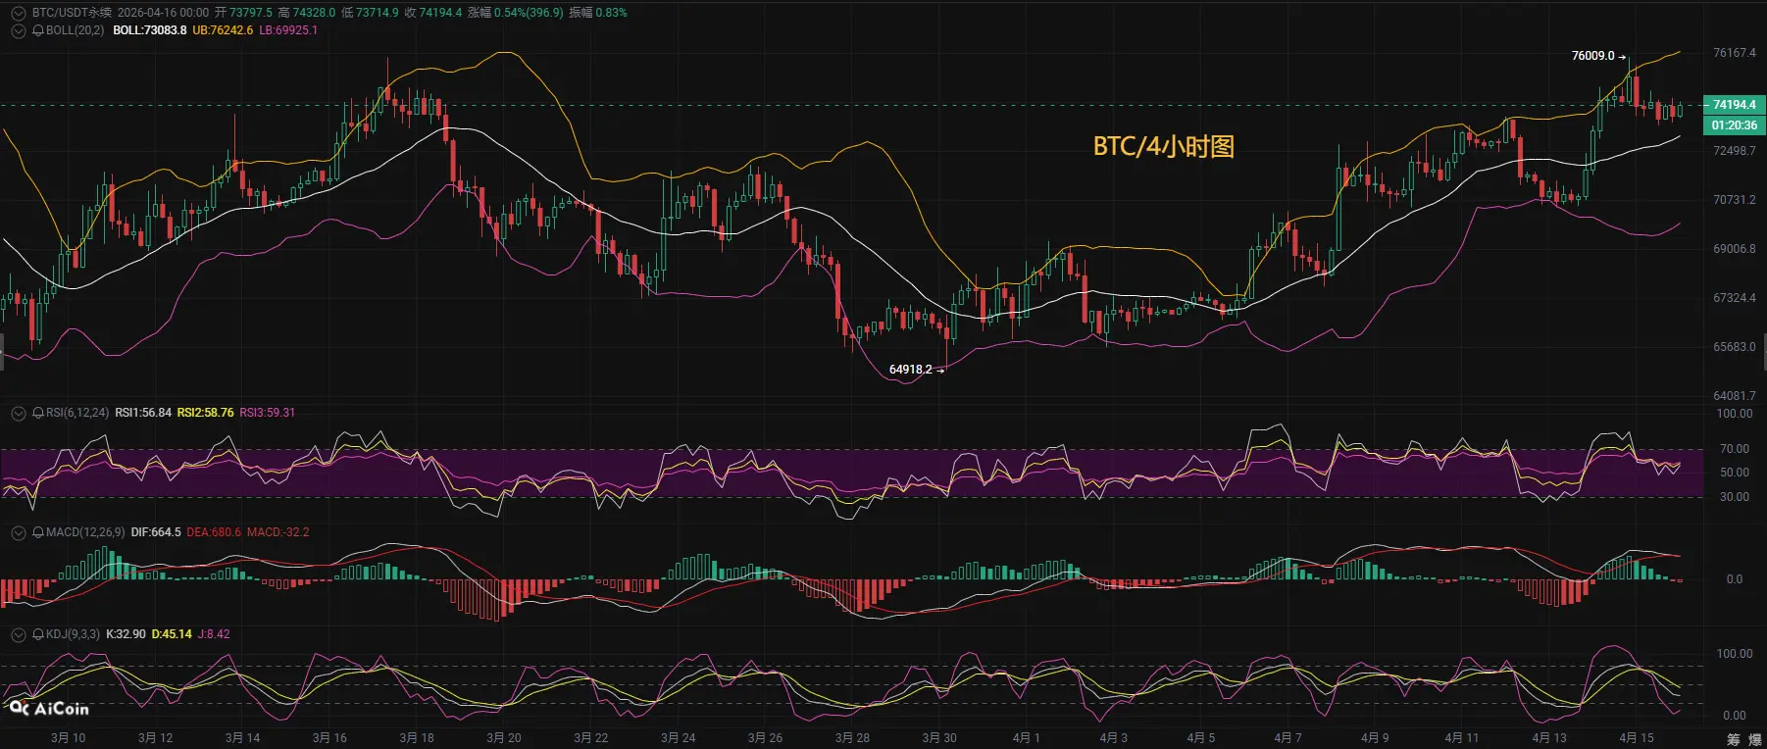Collapse the MACD(12,26,9) indicator chevron
1767x749 pixels.
tap(18, 532)
